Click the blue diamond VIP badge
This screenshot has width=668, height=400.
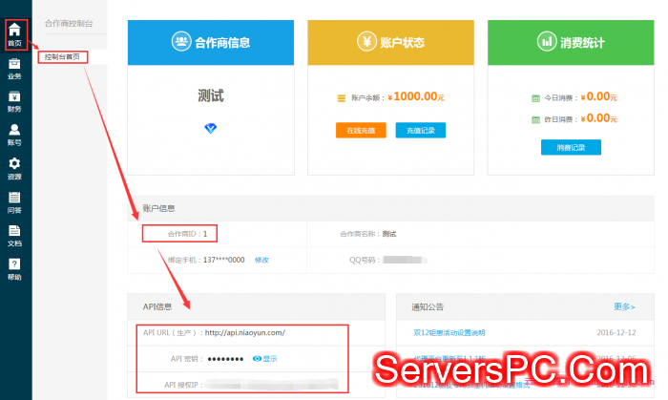point(211,127)
